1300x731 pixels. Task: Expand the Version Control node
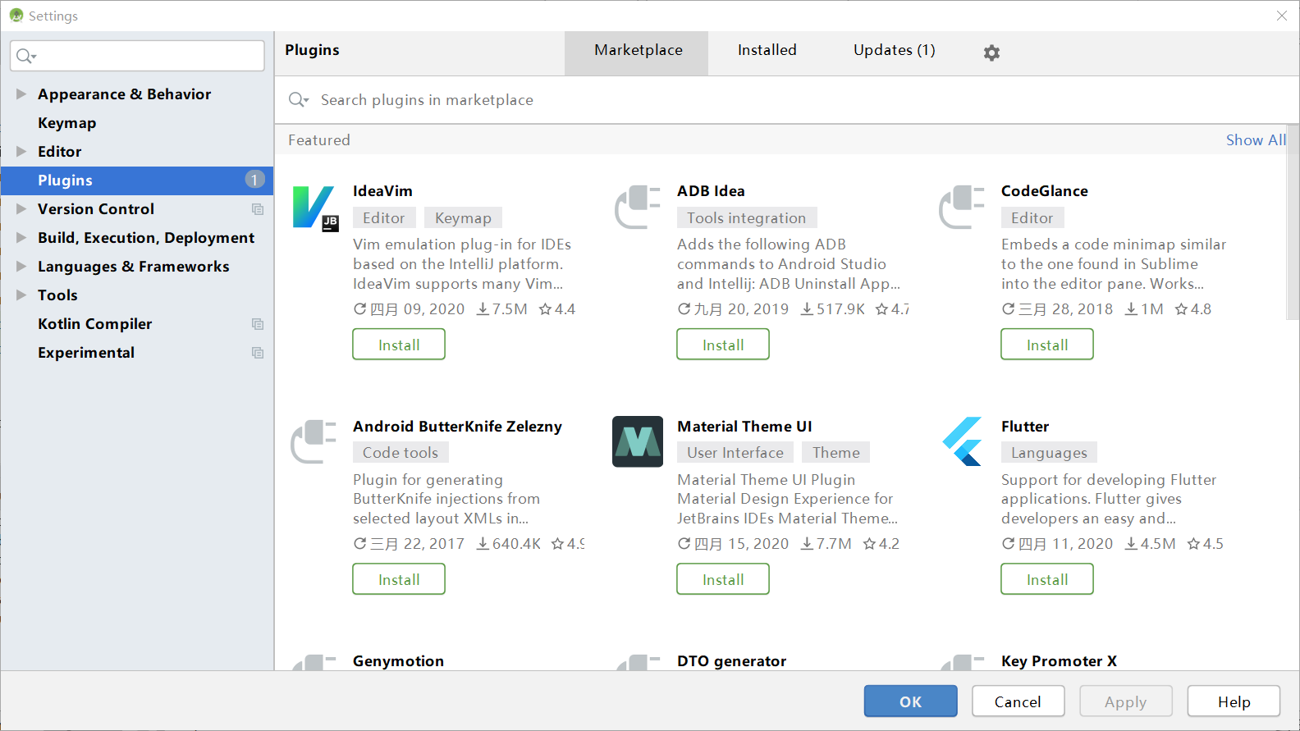click(21, 209)
